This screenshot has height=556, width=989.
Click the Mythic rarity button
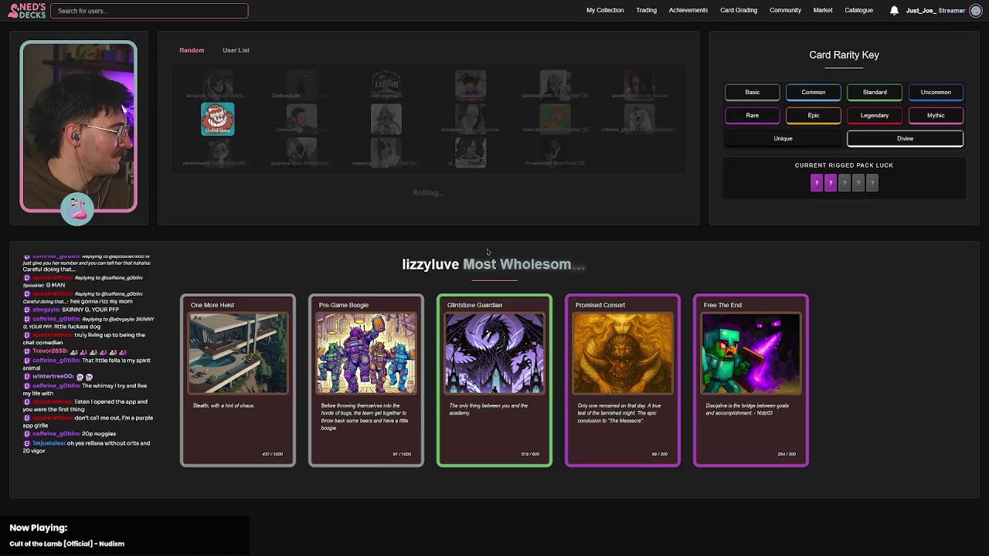(x=936, y=116)
